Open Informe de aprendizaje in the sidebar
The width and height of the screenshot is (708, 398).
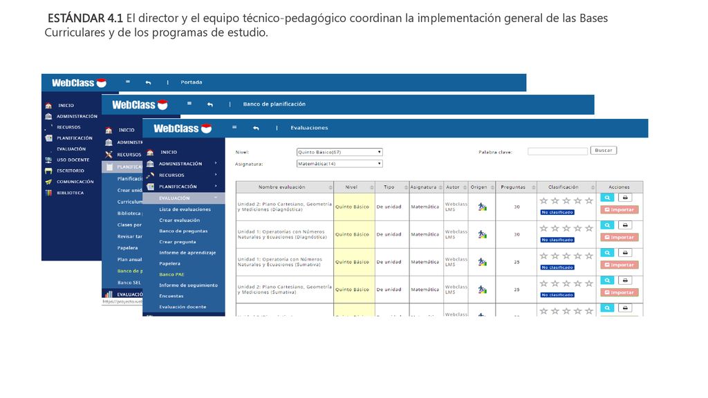(187, 253)
